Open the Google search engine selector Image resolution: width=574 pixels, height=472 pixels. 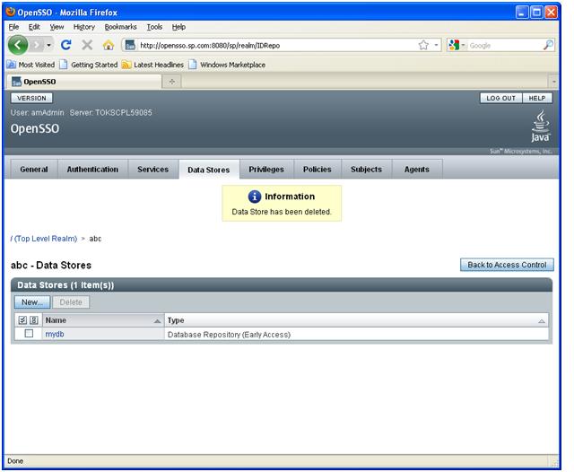point(457,45)
